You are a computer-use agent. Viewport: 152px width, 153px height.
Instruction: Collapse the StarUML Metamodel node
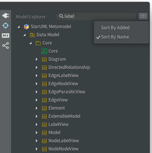pos(19,27)
